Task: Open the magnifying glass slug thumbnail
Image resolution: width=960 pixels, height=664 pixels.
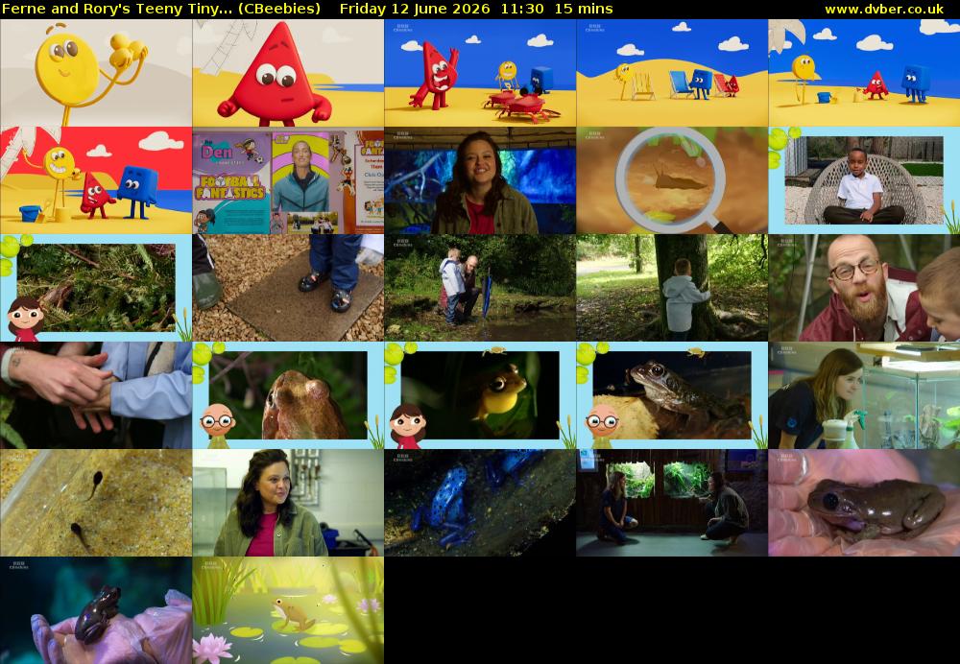Action: pyautogui.click(x=672, y=180)
